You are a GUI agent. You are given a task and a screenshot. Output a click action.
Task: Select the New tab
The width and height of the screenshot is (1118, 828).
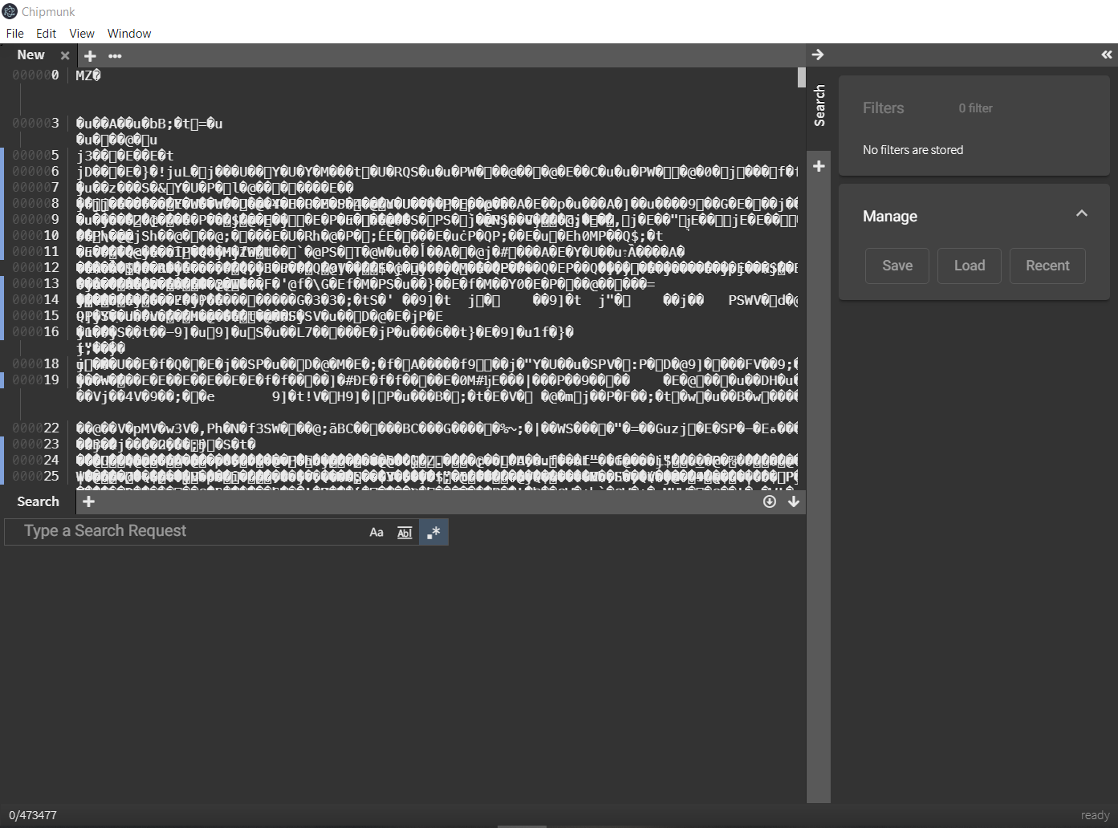30,55
